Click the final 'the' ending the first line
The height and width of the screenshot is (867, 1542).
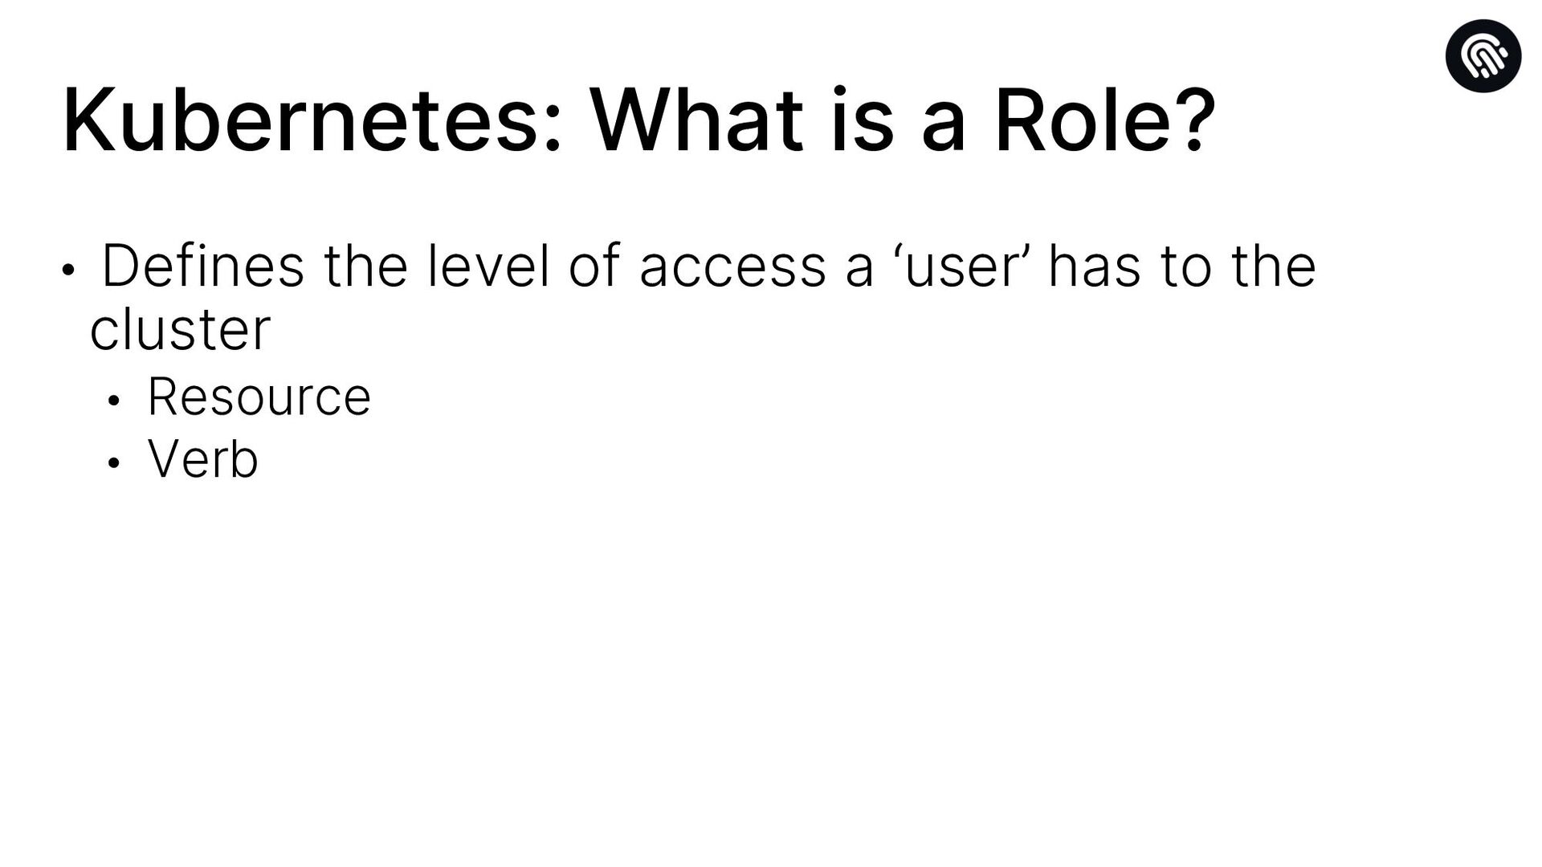(x=1275, y=266)
